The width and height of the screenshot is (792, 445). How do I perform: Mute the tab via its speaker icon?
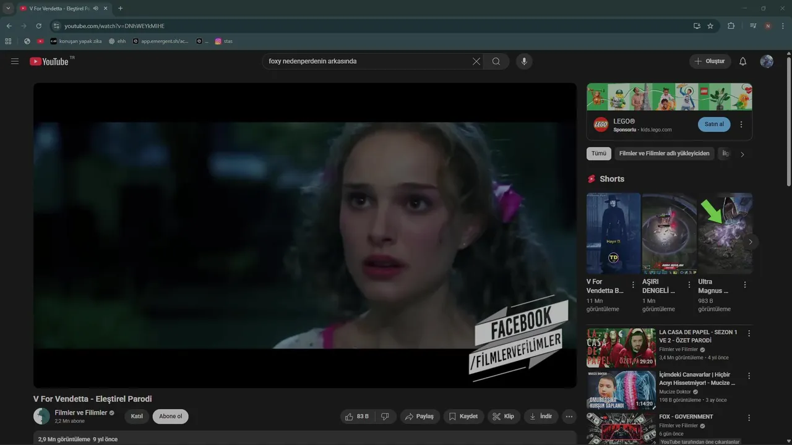[96, 9]
